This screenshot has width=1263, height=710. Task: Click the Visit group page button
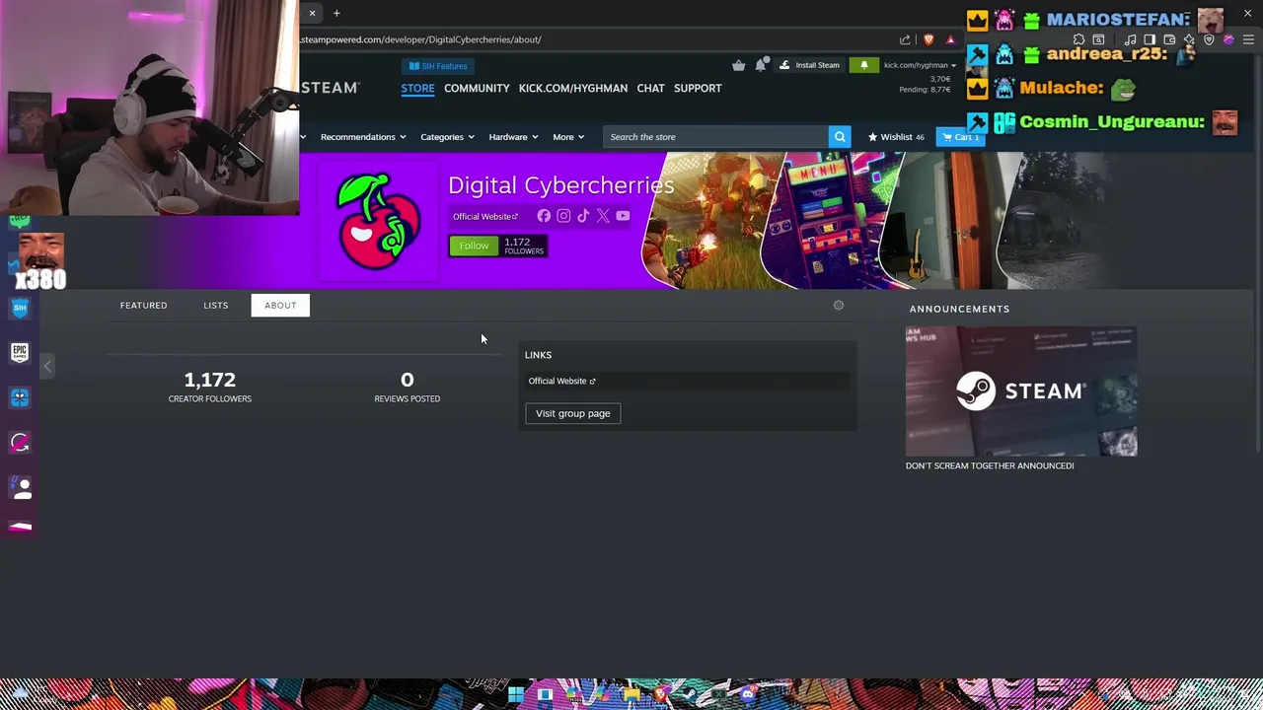(x=572, y=413)
